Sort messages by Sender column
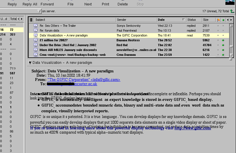Image resolution: width=236 pixels, height=153 pixels. tap(136, 20)
